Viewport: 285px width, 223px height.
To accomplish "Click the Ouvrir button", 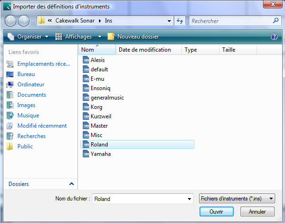I will click(x=216, y=212).
